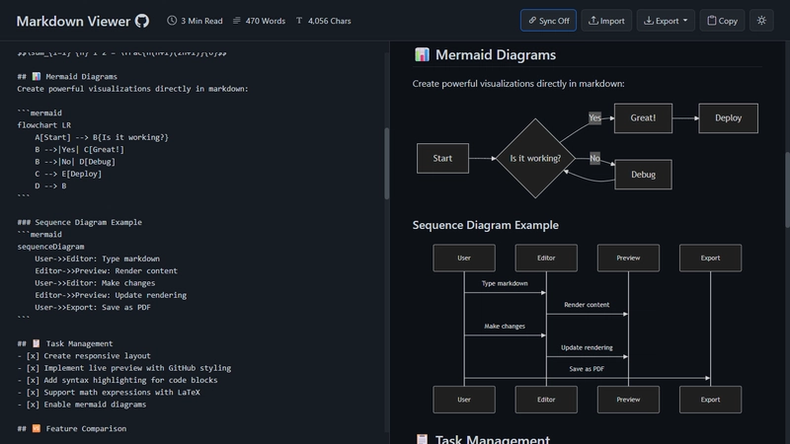Open the Export dropdown menu
This screenshot has height=444, width=790.
666,21
